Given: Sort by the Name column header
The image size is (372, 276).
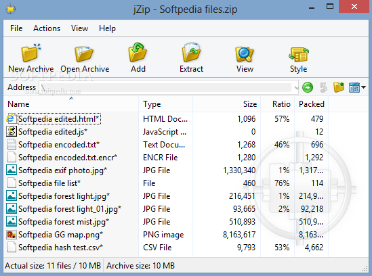Looking at the screenshot, I should [x=71, y=104].
